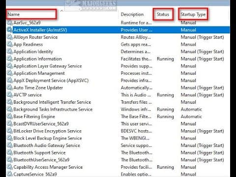Click Running status of Capability Access Manager
The height and width of the screenshot is (177, 236).
tap(165, 167)
